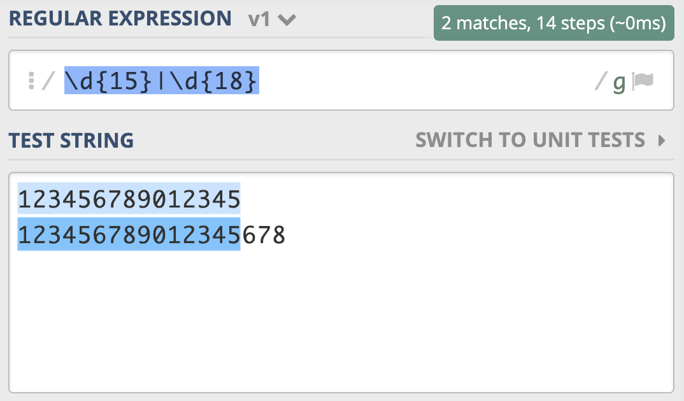Open the v1 version selector label

pyautogui.click(x=259, y=19)
